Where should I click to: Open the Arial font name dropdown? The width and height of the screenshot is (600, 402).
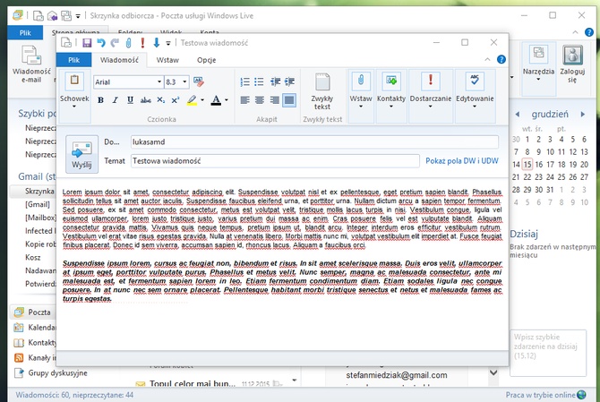159,81
